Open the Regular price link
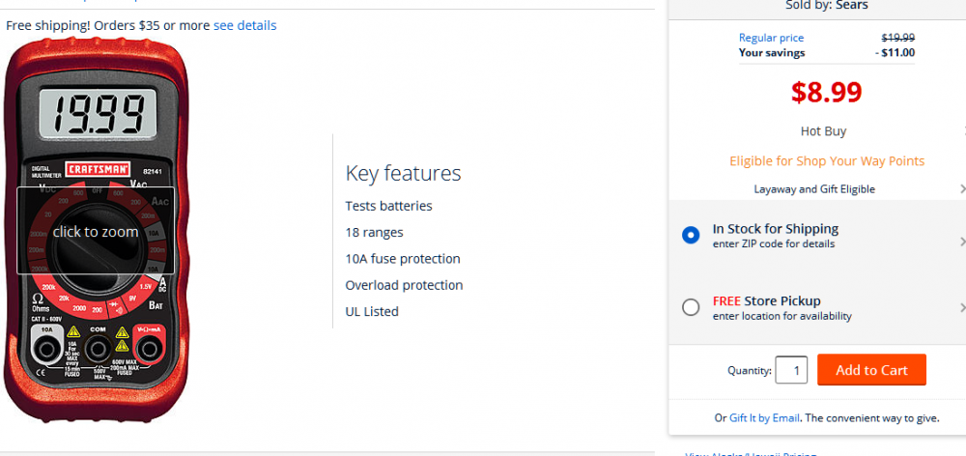966x456 pixels. coord(771,38)
